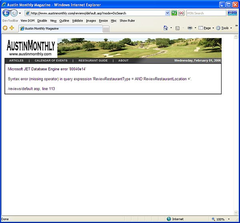The height and width of the screenshot is (223, 240).
Task: Click the scrollbar down arrow
Action: pyautogui.click(x=236, y=212)
